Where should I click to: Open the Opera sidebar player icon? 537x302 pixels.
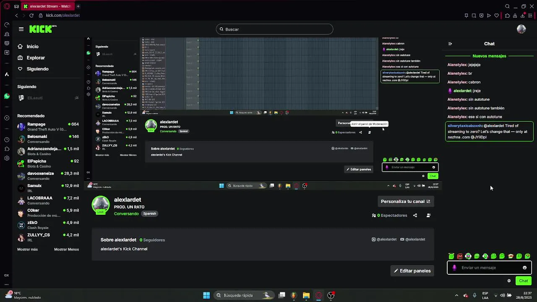7,118
